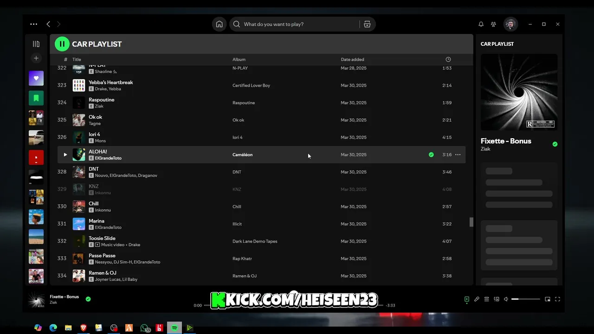Open Dark Lane Demo Tapes album link
Image resolution: width=594 pixels, height=334 pixels.
pyautogui.click(x=255, y=241)
